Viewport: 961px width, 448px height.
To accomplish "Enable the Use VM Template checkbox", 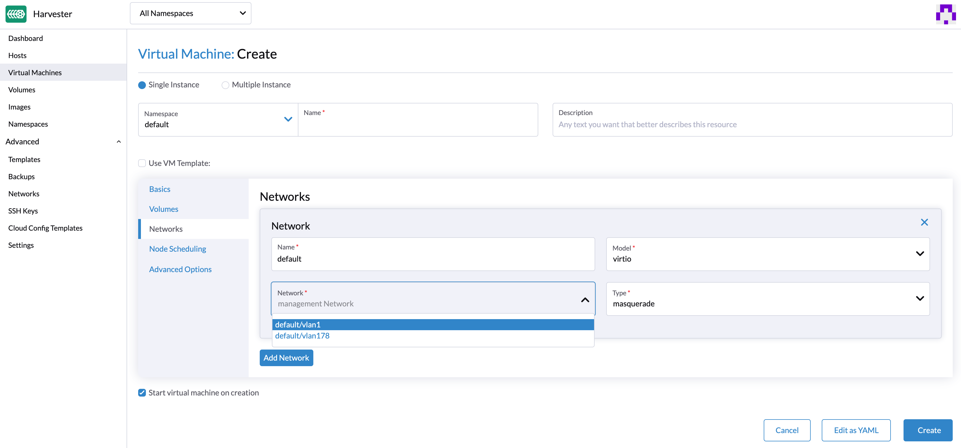I will tap(142, 163).
